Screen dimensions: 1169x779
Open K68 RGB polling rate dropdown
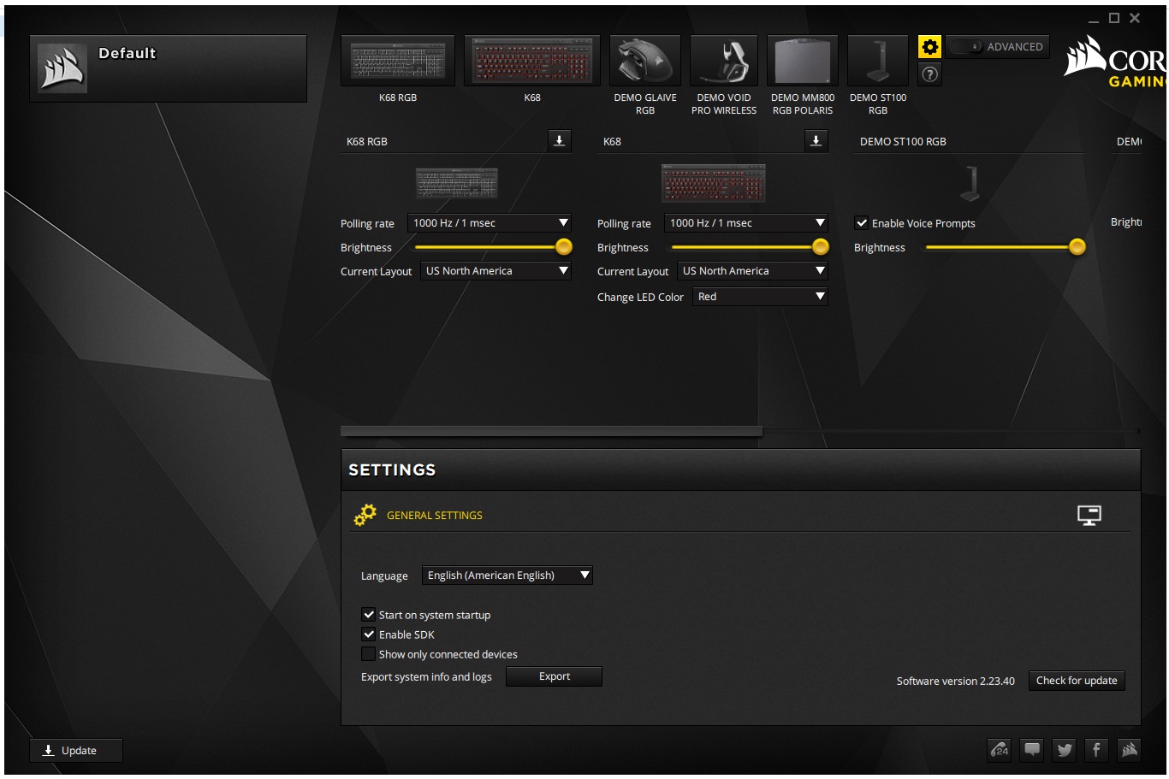(x=490, y=223)
